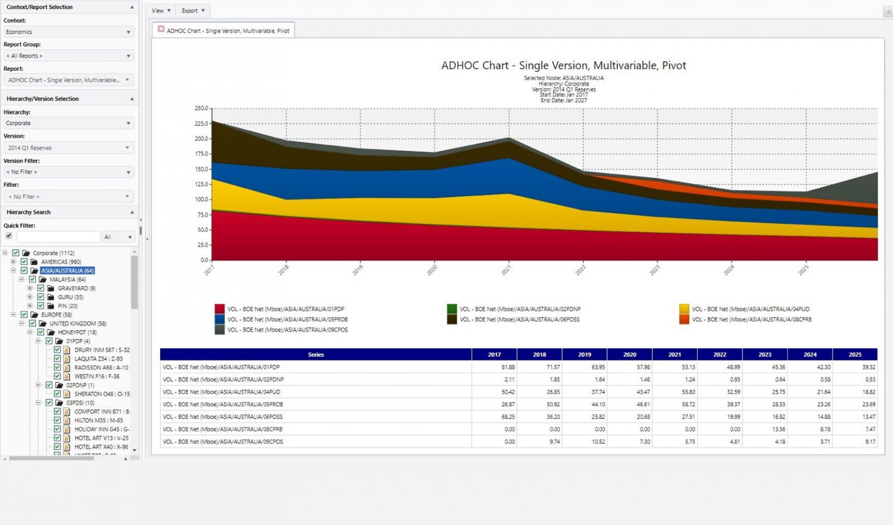The image size is (893, 525).
Task: Select the MALAYSIA (64) tree node
Action: tap(67, 280)
